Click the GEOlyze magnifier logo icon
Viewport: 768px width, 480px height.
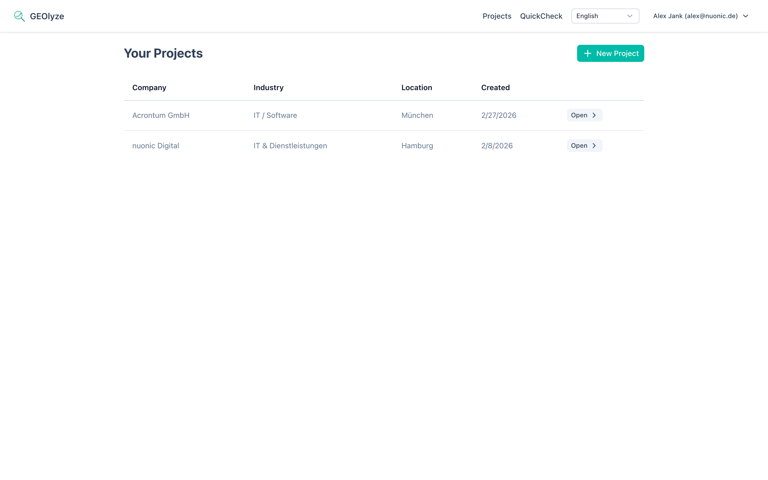click(19, 16)
